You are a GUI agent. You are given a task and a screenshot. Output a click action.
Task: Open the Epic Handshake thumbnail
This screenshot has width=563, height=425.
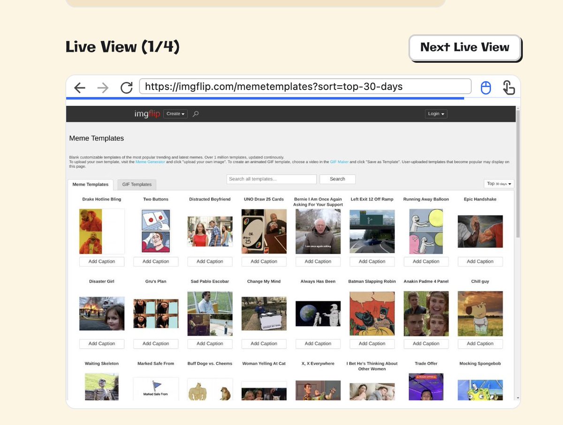tap(480, 231)
